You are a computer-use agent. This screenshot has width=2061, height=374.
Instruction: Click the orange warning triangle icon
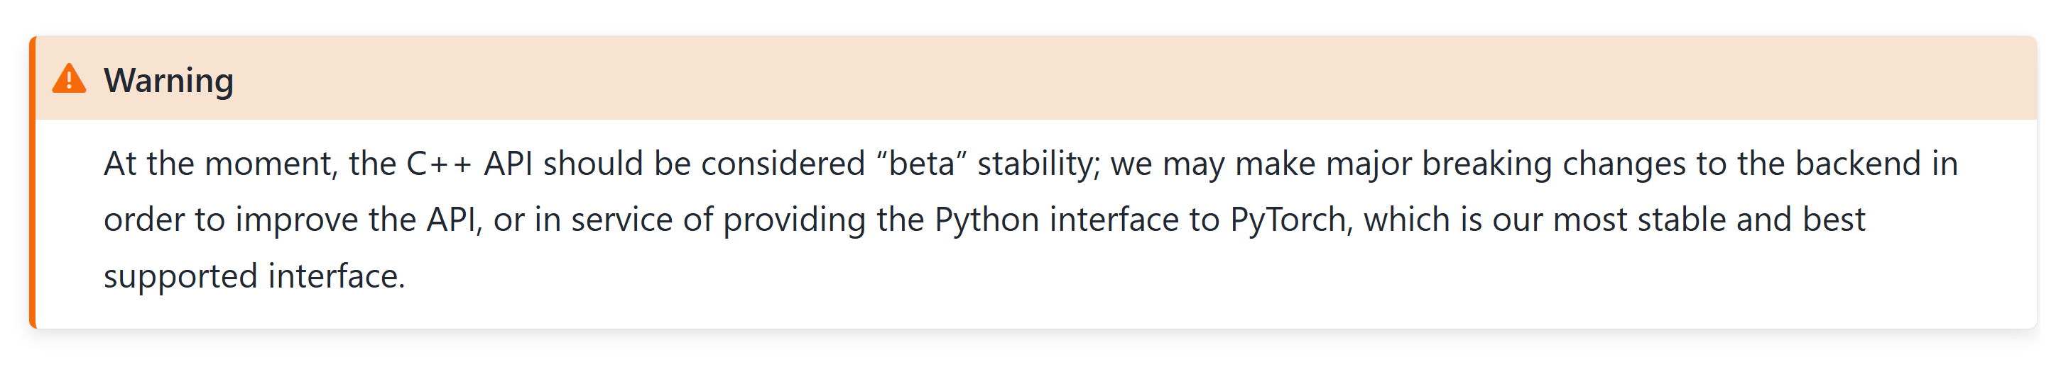69,79
